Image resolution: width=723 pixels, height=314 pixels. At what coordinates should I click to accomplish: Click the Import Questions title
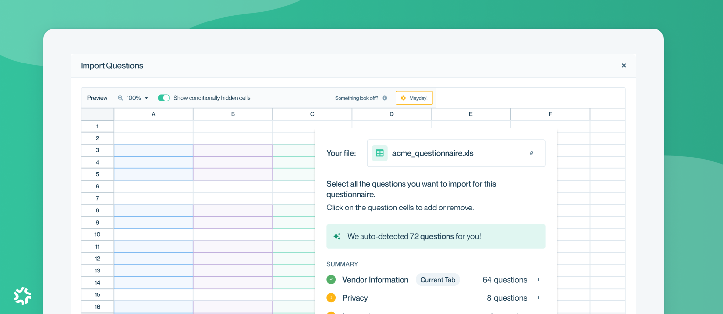(x=112, y=65)
